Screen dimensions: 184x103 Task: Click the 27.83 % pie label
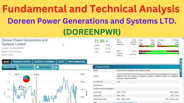point(36,74)
